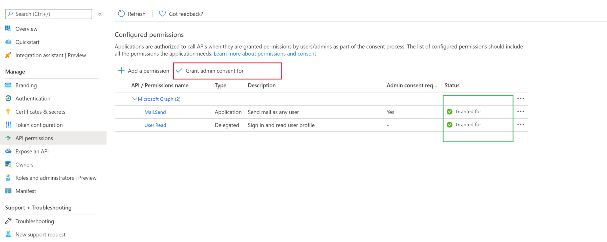This screenshot has height=242, width=607.
Task: Click the Refresh button
Action: coord(132,14)
